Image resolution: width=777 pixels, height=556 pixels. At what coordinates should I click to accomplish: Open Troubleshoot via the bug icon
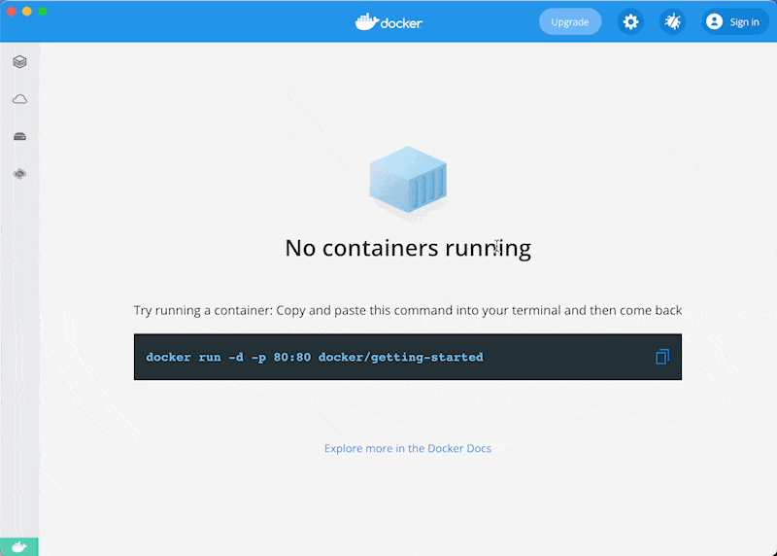pyautogui.click(x=672, y=21)
